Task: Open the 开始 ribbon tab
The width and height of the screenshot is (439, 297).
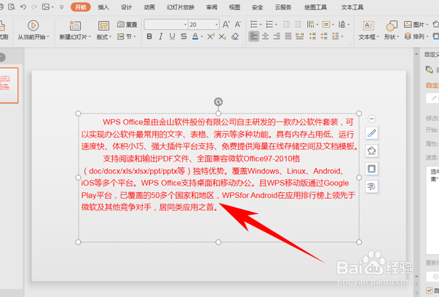Action: (x=81, y=7)
